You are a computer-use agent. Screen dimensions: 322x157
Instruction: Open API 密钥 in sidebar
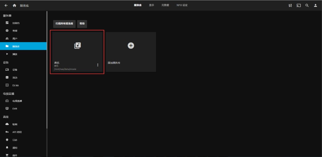pyautogui.click(x=17, y=132)
